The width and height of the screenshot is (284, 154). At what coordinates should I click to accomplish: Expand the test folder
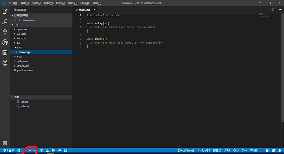click(15, 57)
